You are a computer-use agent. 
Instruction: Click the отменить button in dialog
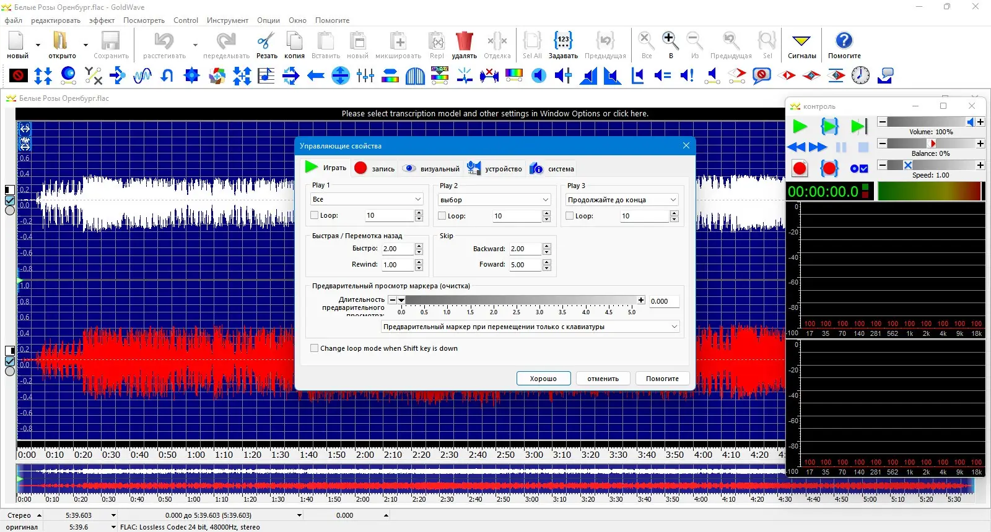click(603, 379)
